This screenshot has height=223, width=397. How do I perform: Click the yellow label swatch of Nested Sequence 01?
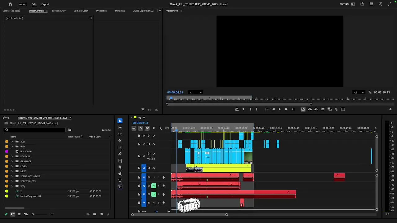[x=7, y=196]
